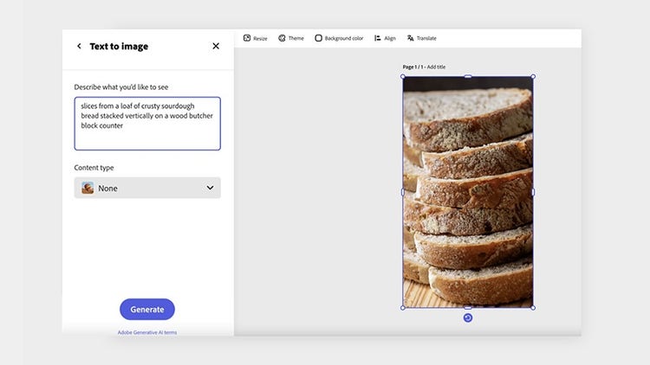Screen dimensions: 650x365
Task: Click the top-edge middle handle of the image
Action: click(468, 77)
